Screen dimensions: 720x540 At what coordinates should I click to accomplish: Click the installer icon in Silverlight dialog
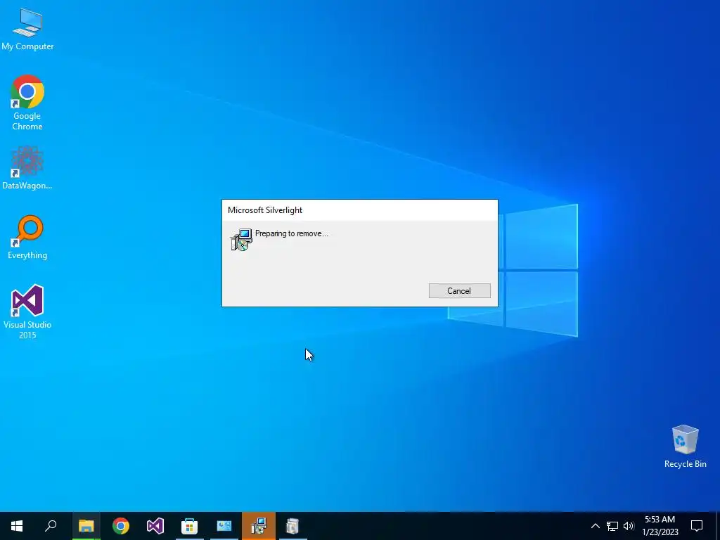pyautogui.click(x=242, y=240)
